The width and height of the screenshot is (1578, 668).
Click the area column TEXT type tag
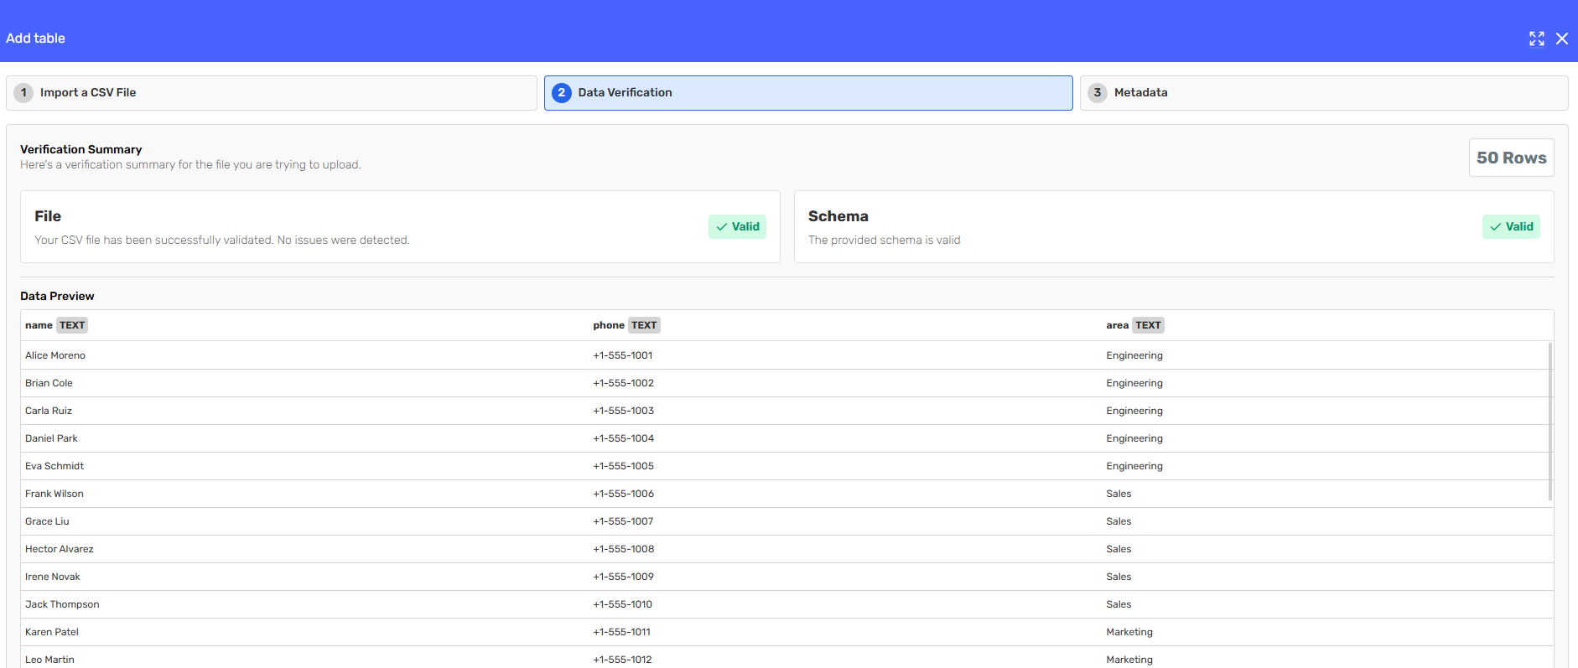click(1148, 325)
